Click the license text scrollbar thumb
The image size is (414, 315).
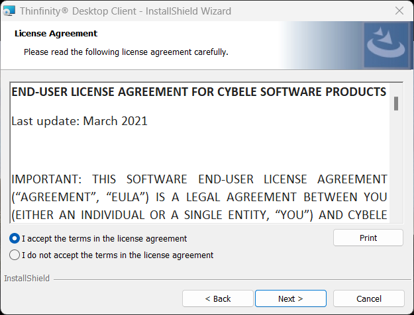click(396, 103)
